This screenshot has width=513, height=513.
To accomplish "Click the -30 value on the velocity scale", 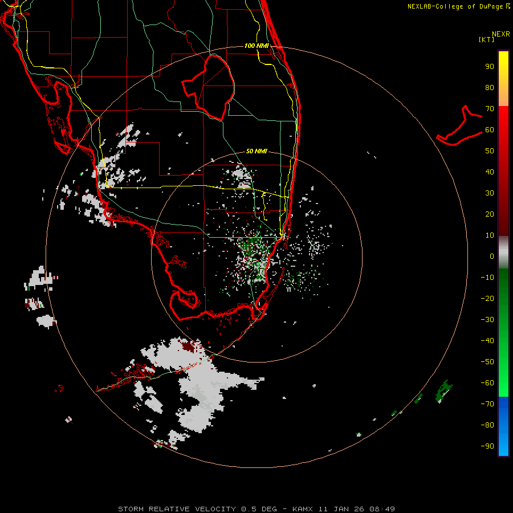I will click(x=487, y=320).
